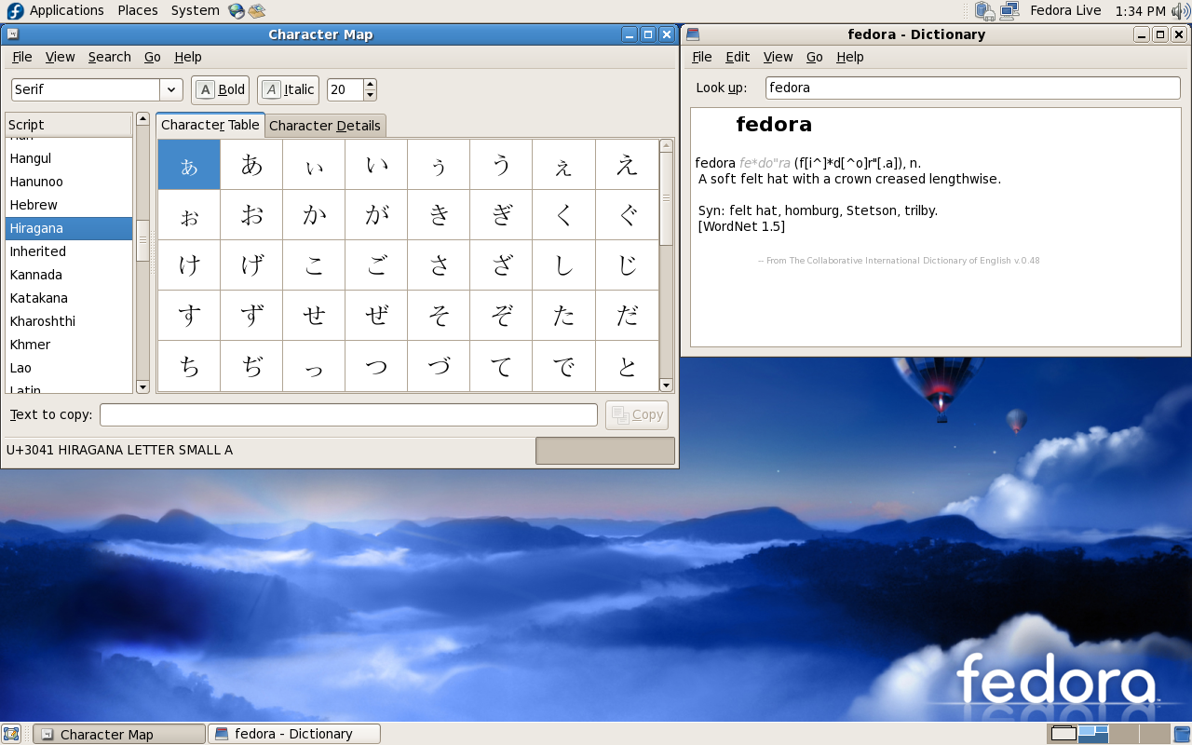
Task: Open Character Map File menu
Action: [x=22, y=57]
